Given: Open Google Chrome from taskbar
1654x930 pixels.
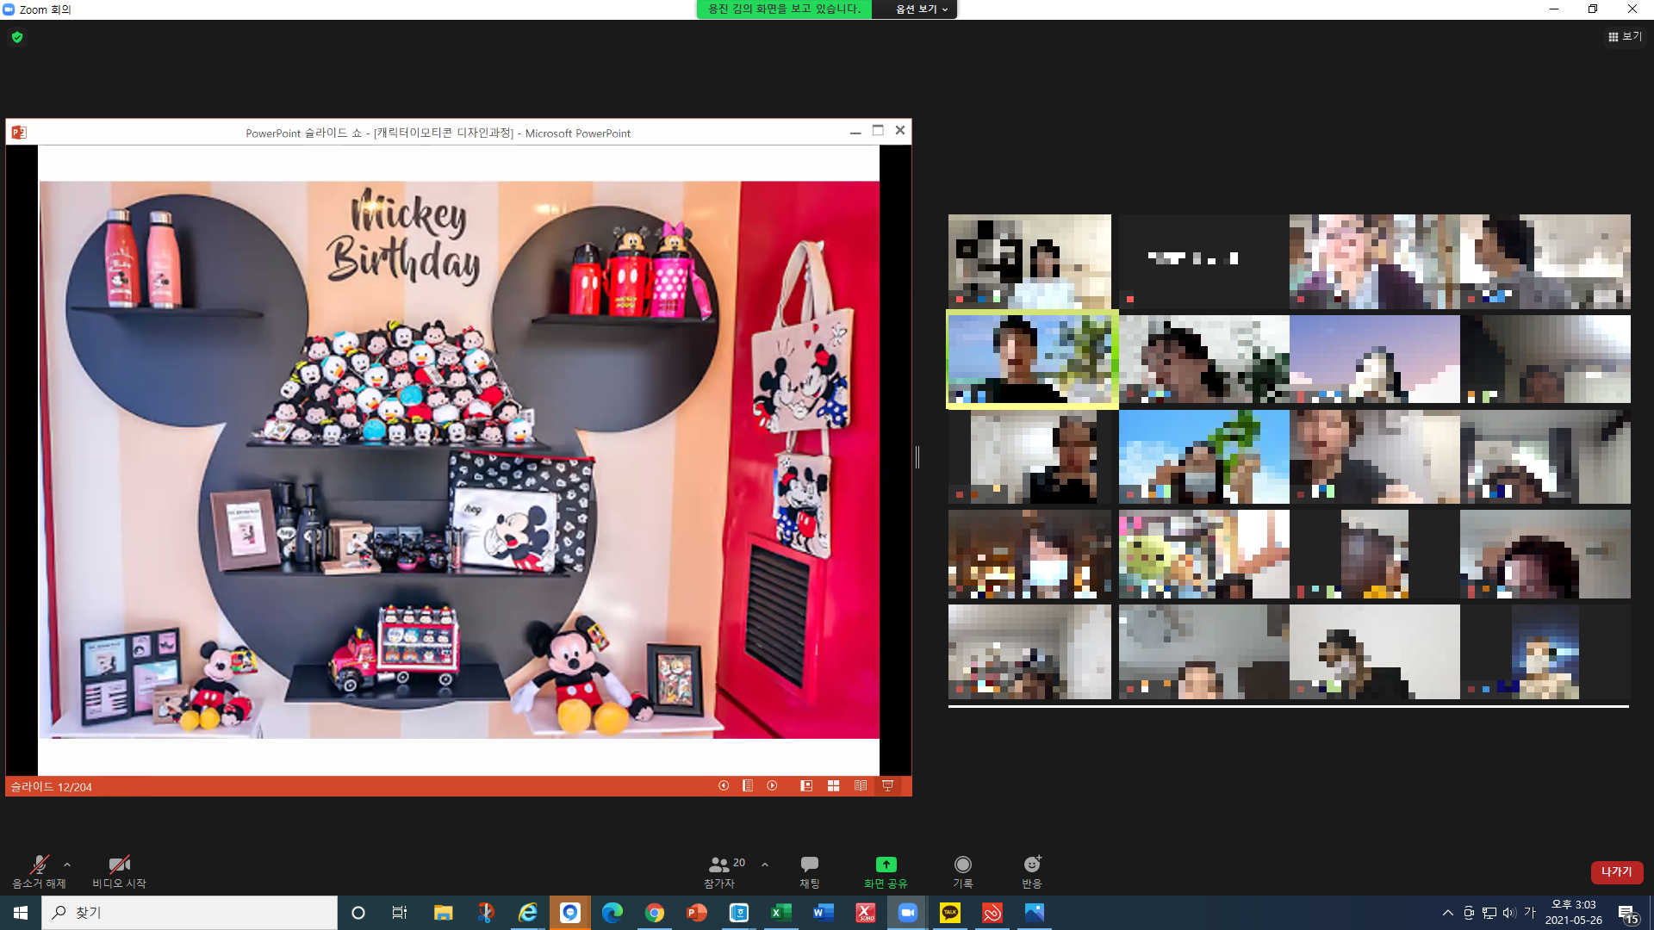Looking at the screenshot, I should 655,913.
